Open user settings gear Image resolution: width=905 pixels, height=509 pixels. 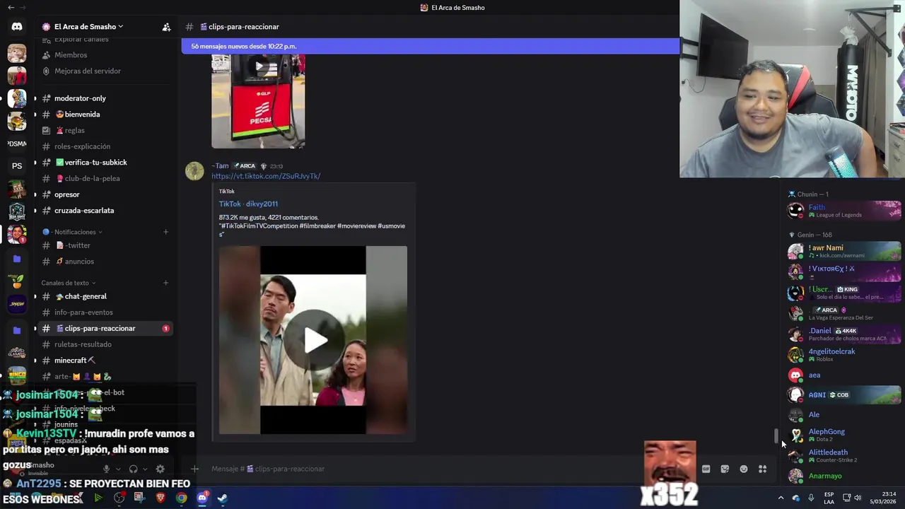pyautogui.click(x=160, y=469)
